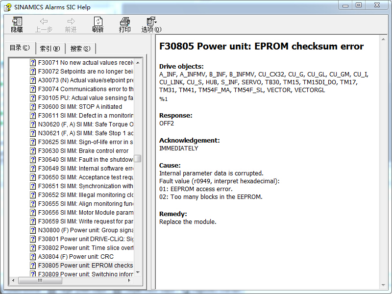Open topic F30600 SI MM: STOP A initiated
Viewport: 392px width, 294px height.
(80, 106)
